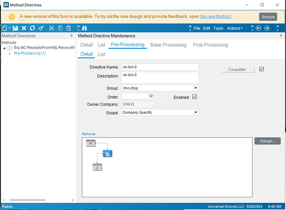Click the Snooze button

pyautogui.click(x=268, y=17)
